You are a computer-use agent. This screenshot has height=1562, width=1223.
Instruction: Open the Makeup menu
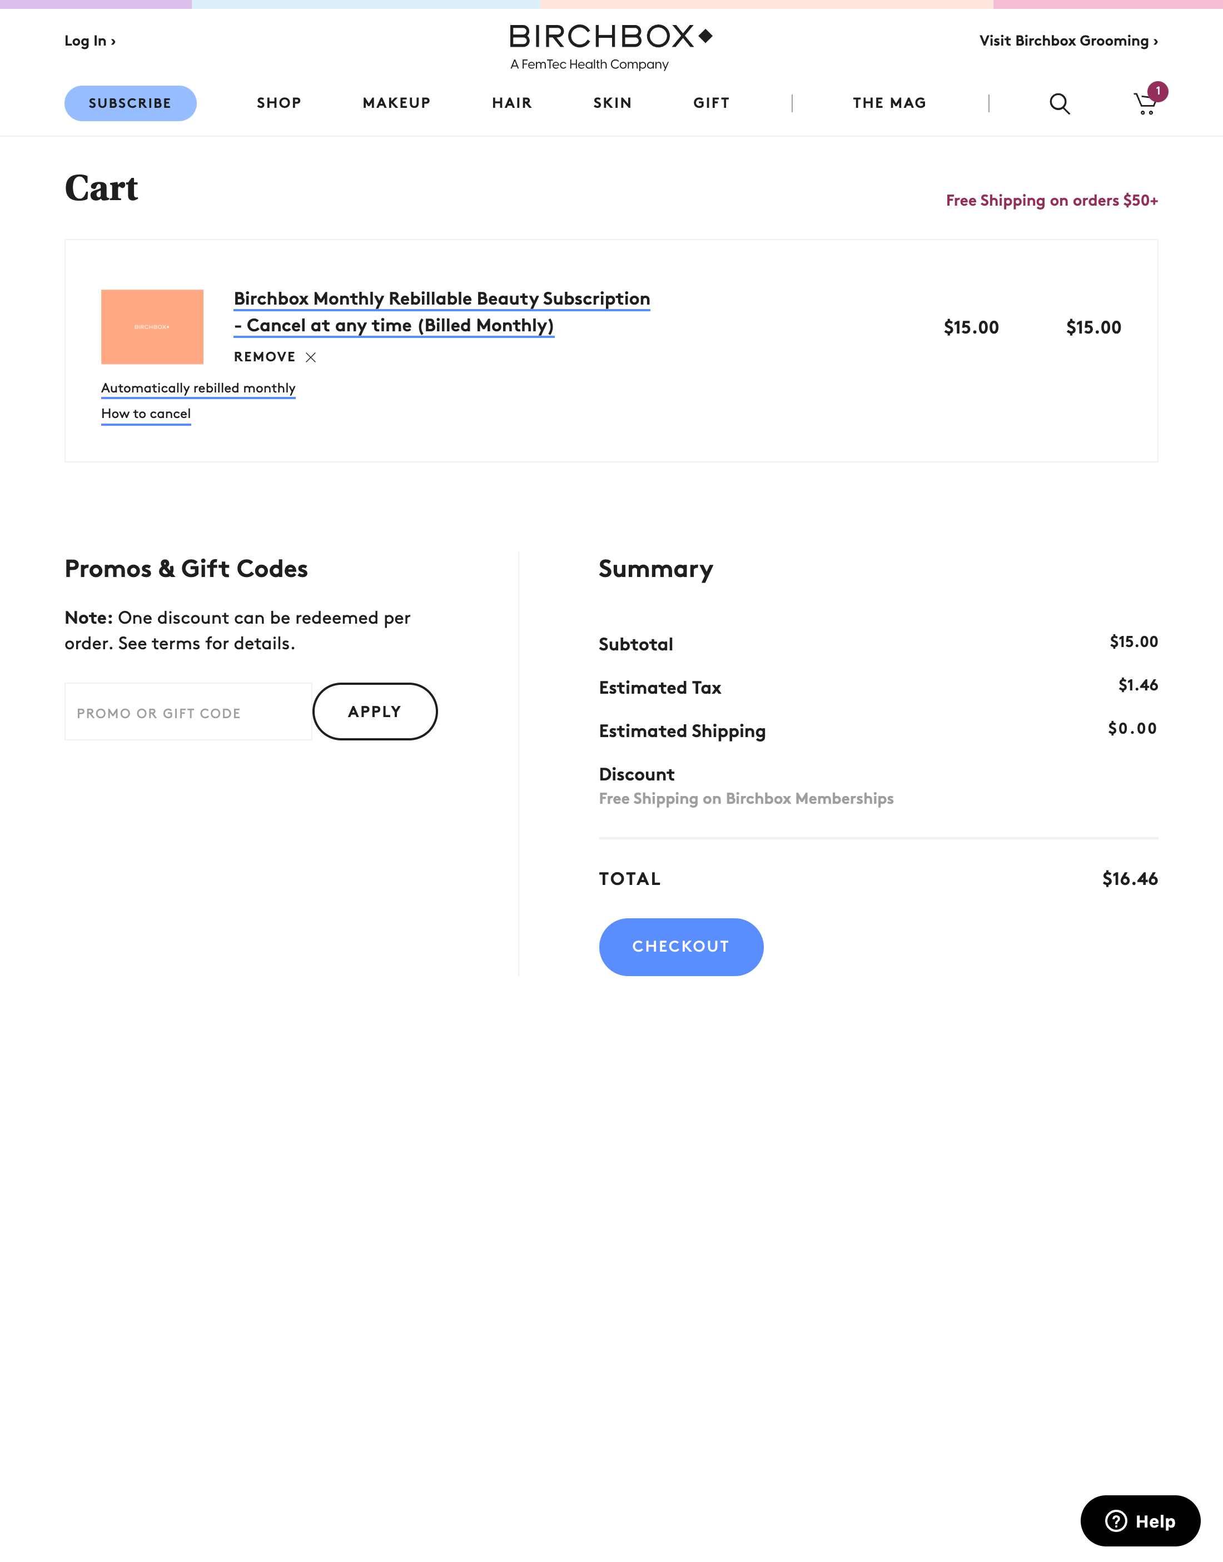[397, 103]
